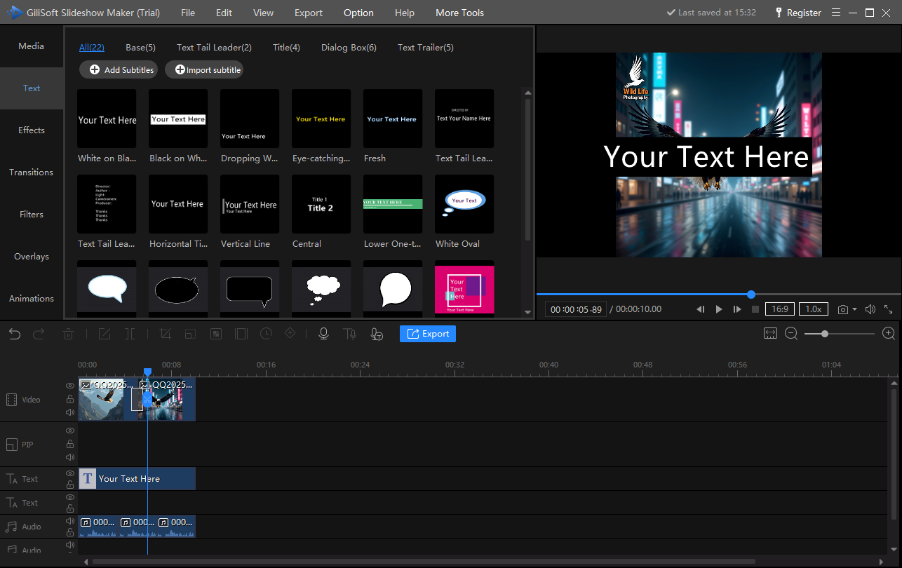Lock the PIP track
The height and width of the screenshot is (568, 902).
click(70, 444)
